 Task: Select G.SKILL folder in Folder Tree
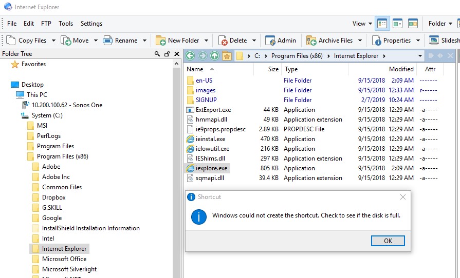52,208
